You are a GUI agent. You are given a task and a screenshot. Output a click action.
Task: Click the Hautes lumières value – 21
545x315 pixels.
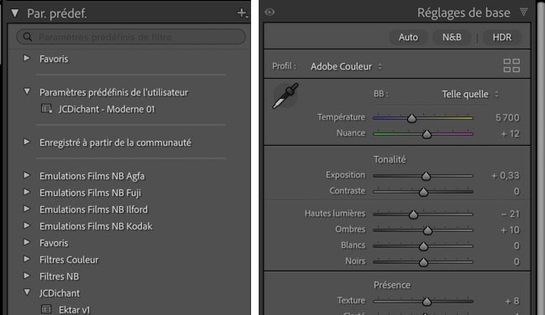[x=511, y=214]
